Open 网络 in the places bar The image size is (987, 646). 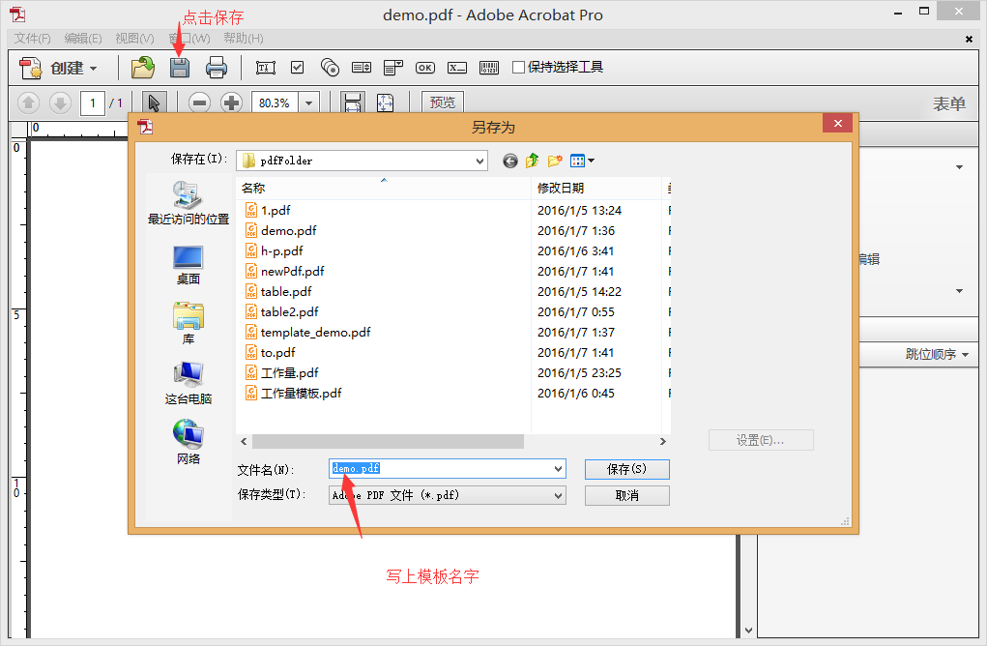coord(188,442)
